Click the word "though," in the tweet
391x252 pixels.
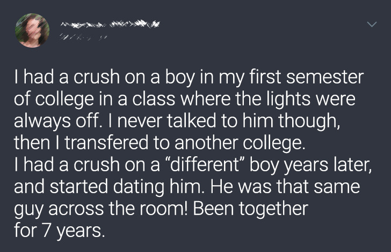[x=309, y=121]
